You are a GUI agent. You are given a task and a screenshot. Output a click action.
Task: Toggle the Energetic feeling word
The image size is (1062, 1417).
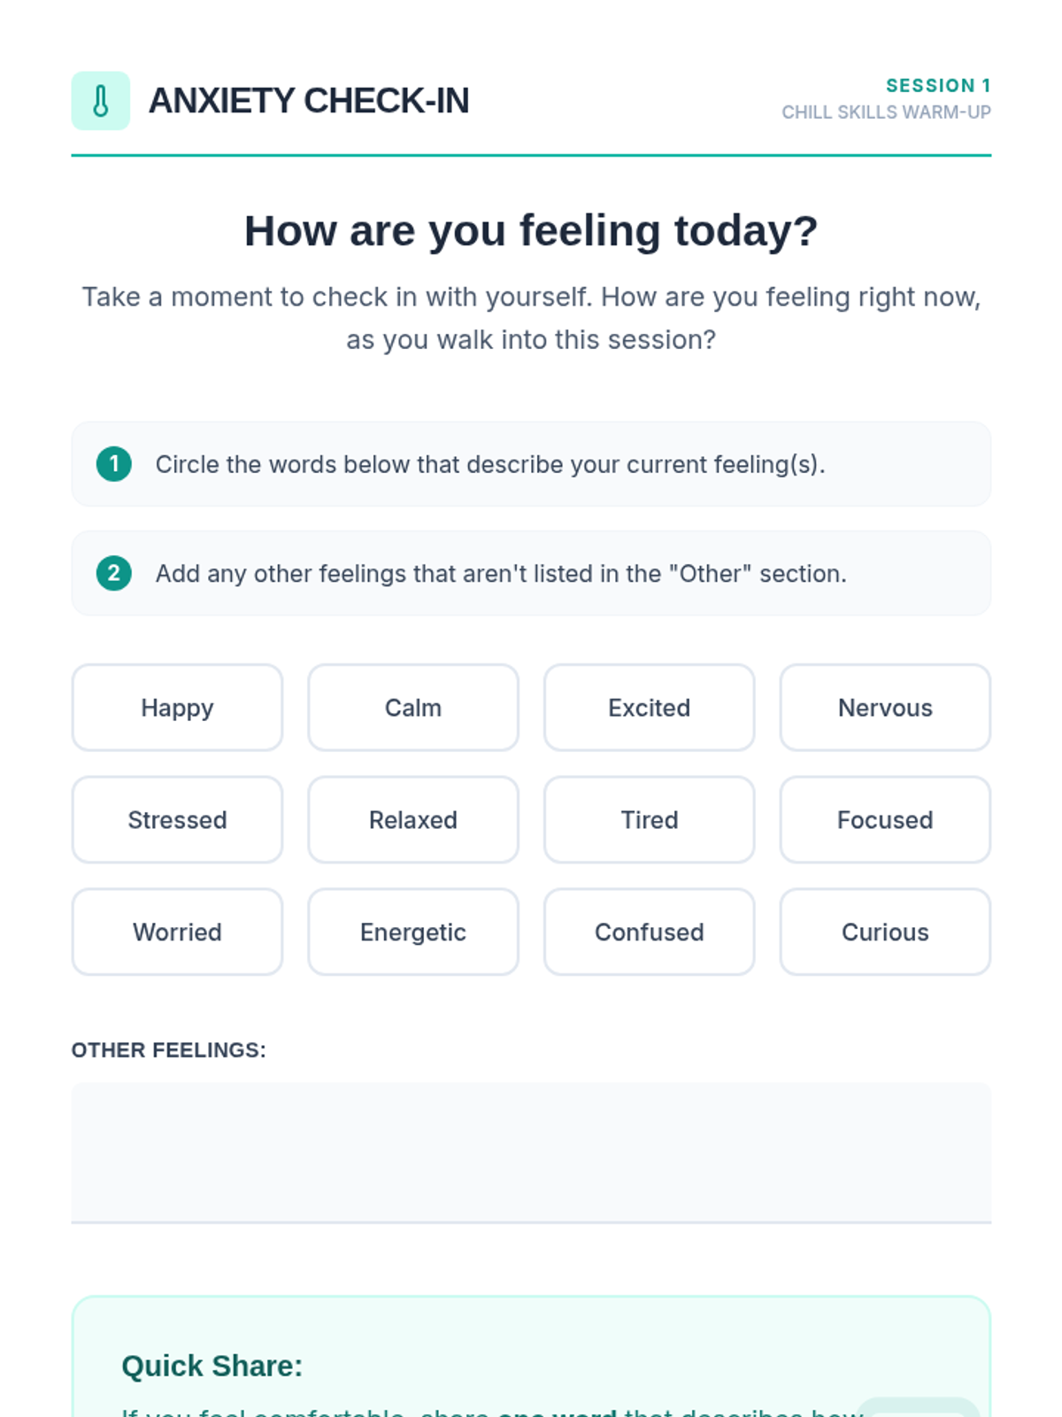click(x=413, y=932)
